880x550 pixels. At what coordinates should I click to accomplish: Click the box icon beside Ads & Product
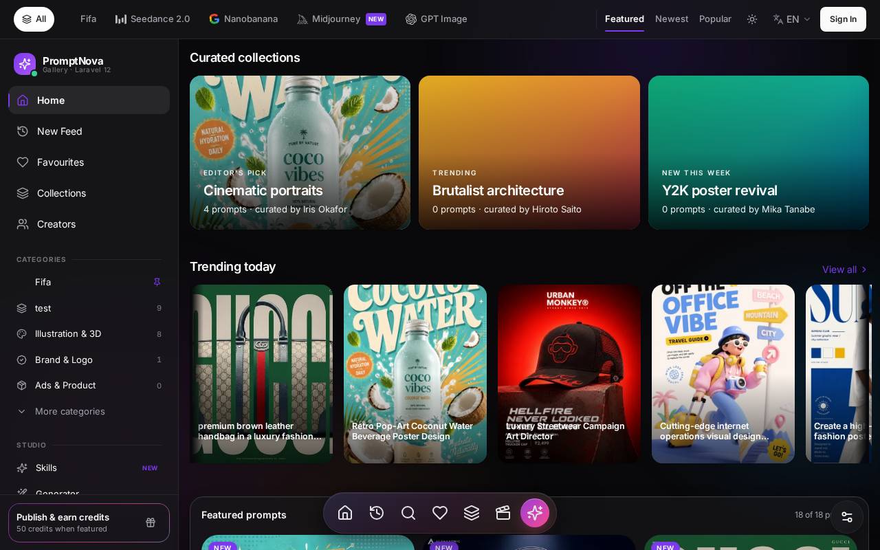pos(22,385)
